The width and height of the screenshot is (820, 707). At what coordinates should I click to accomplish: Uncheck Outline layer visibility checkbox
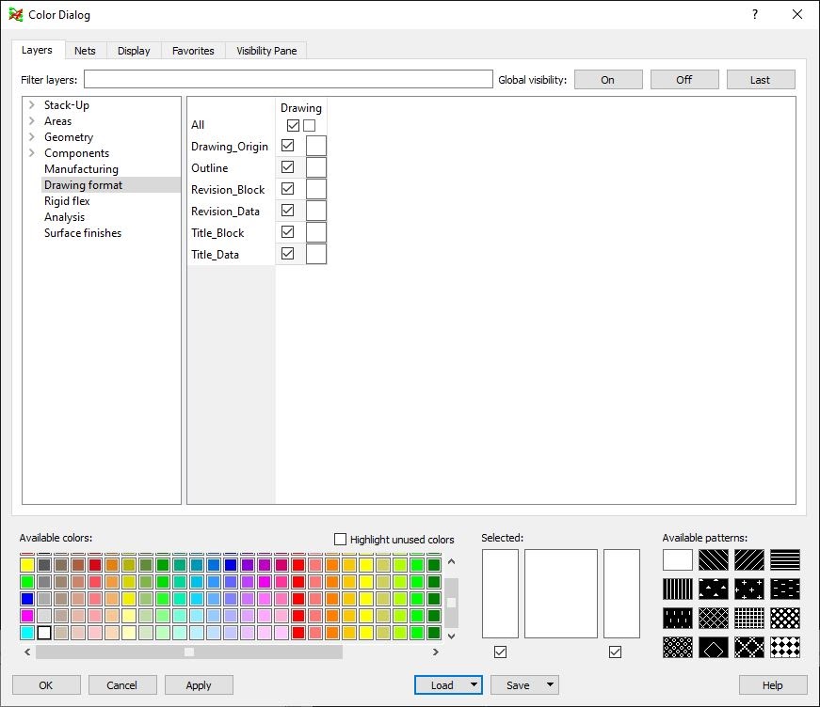(x=288, y=167)
